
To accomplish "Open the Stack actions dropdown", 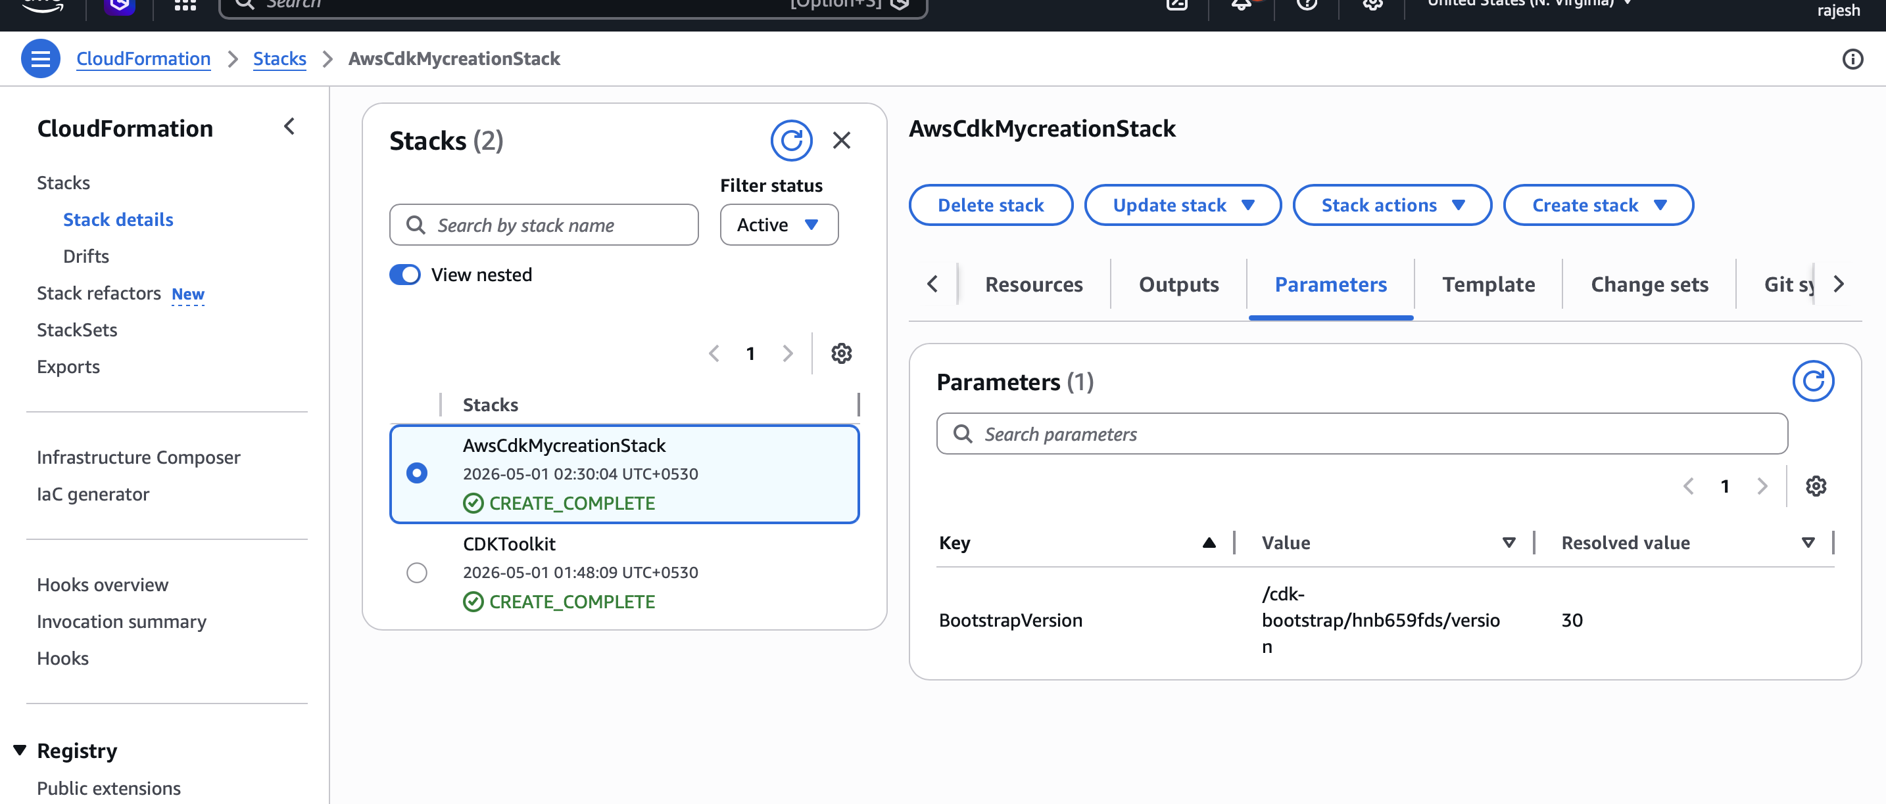I will (1391, 205).
